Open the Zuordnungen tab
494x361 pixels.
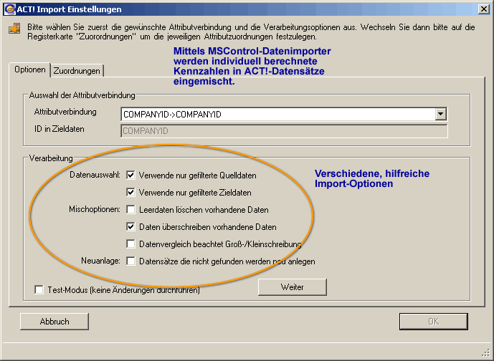pos(77,71)
